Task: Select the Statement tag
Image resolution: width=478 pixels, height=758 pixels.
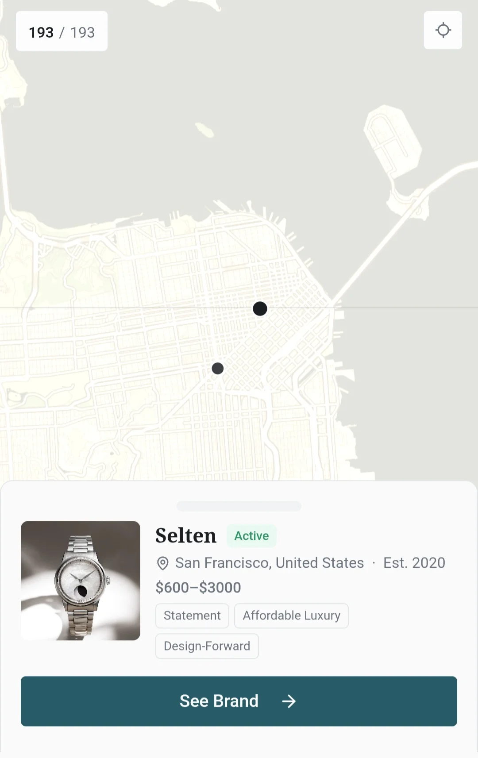Action: pyautogui.click(x=192, y=616)
